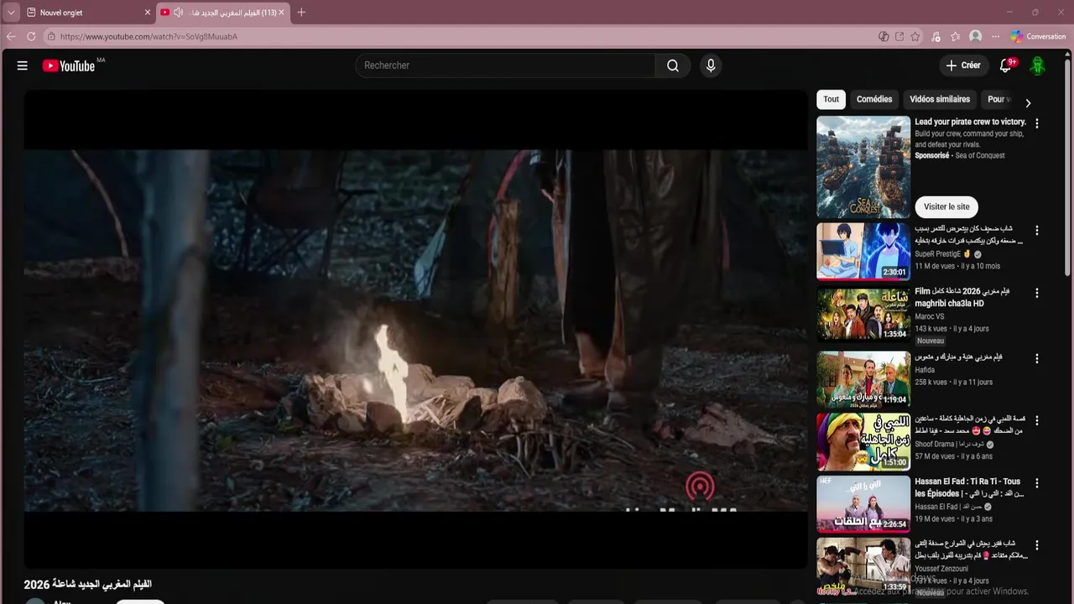Open the tab actions dropdown arrow
The height and width of the screenshot is (604, 1074).
(x=11, y=13)
